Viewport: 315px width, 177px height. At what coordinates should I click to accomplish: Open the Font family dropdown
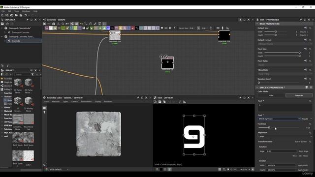[x=279, y=119]
